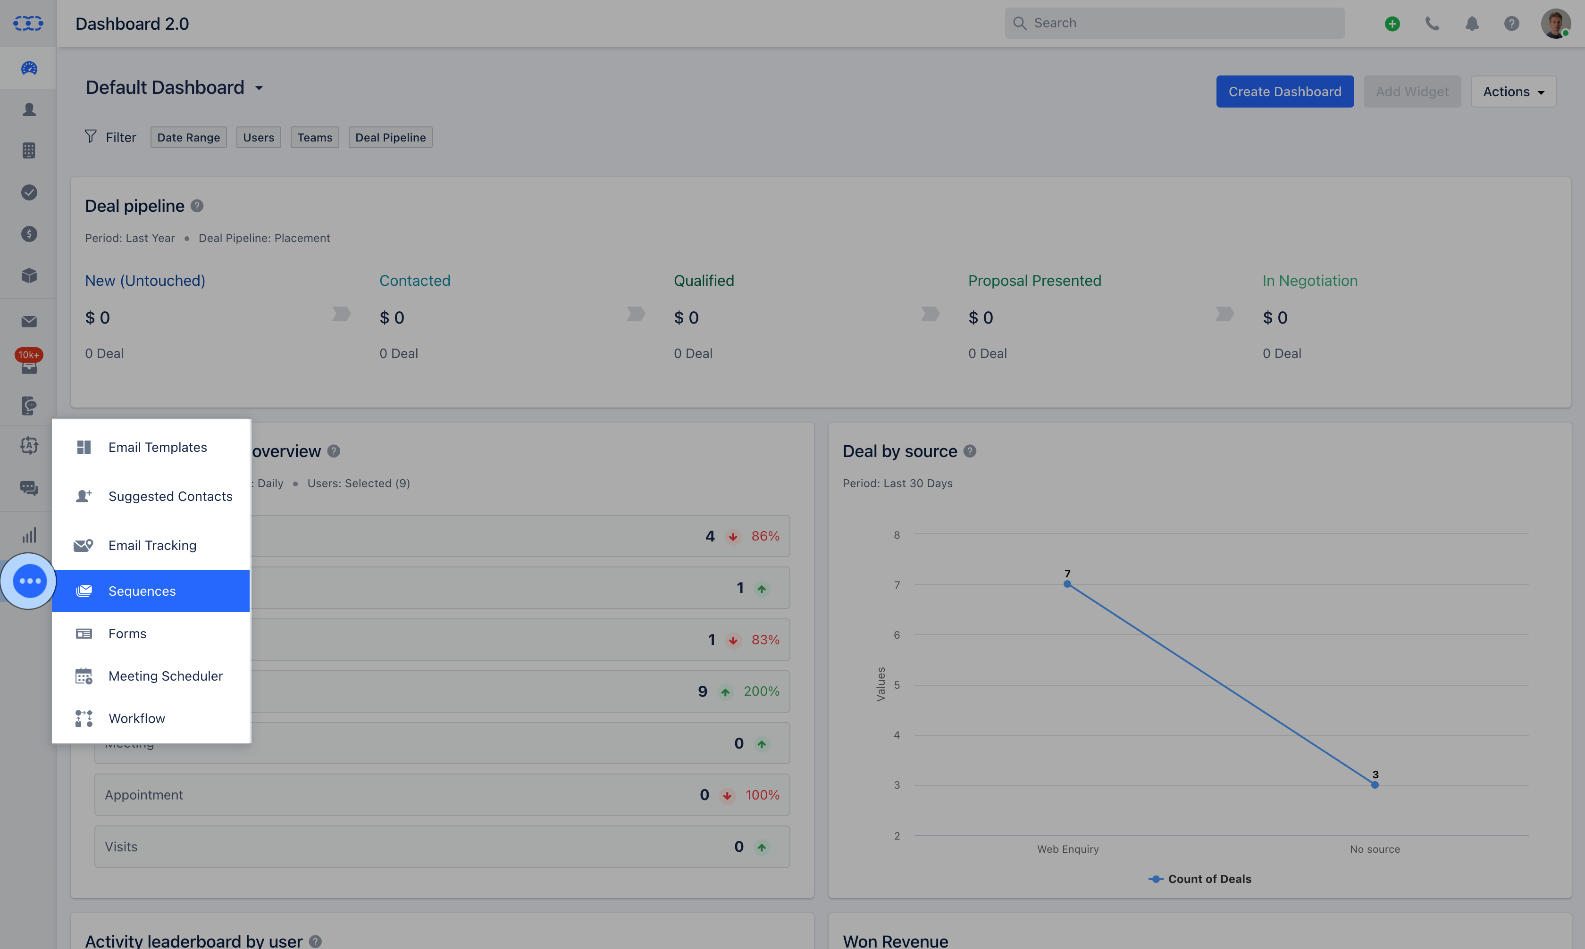Open Tasks via the sidebar checkmark icon
This screenshot has height=949, width=1585.
[29, 192]
